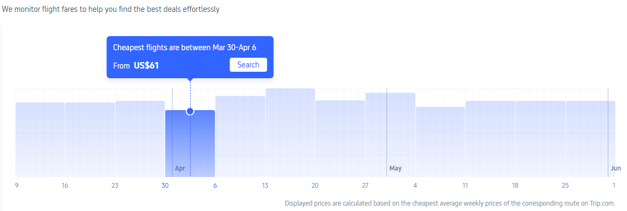The height and width of the screenshot is (211, 627).
Task: Select the highlighted Mar 30-Apr 6 price bar
Action: 190,144
